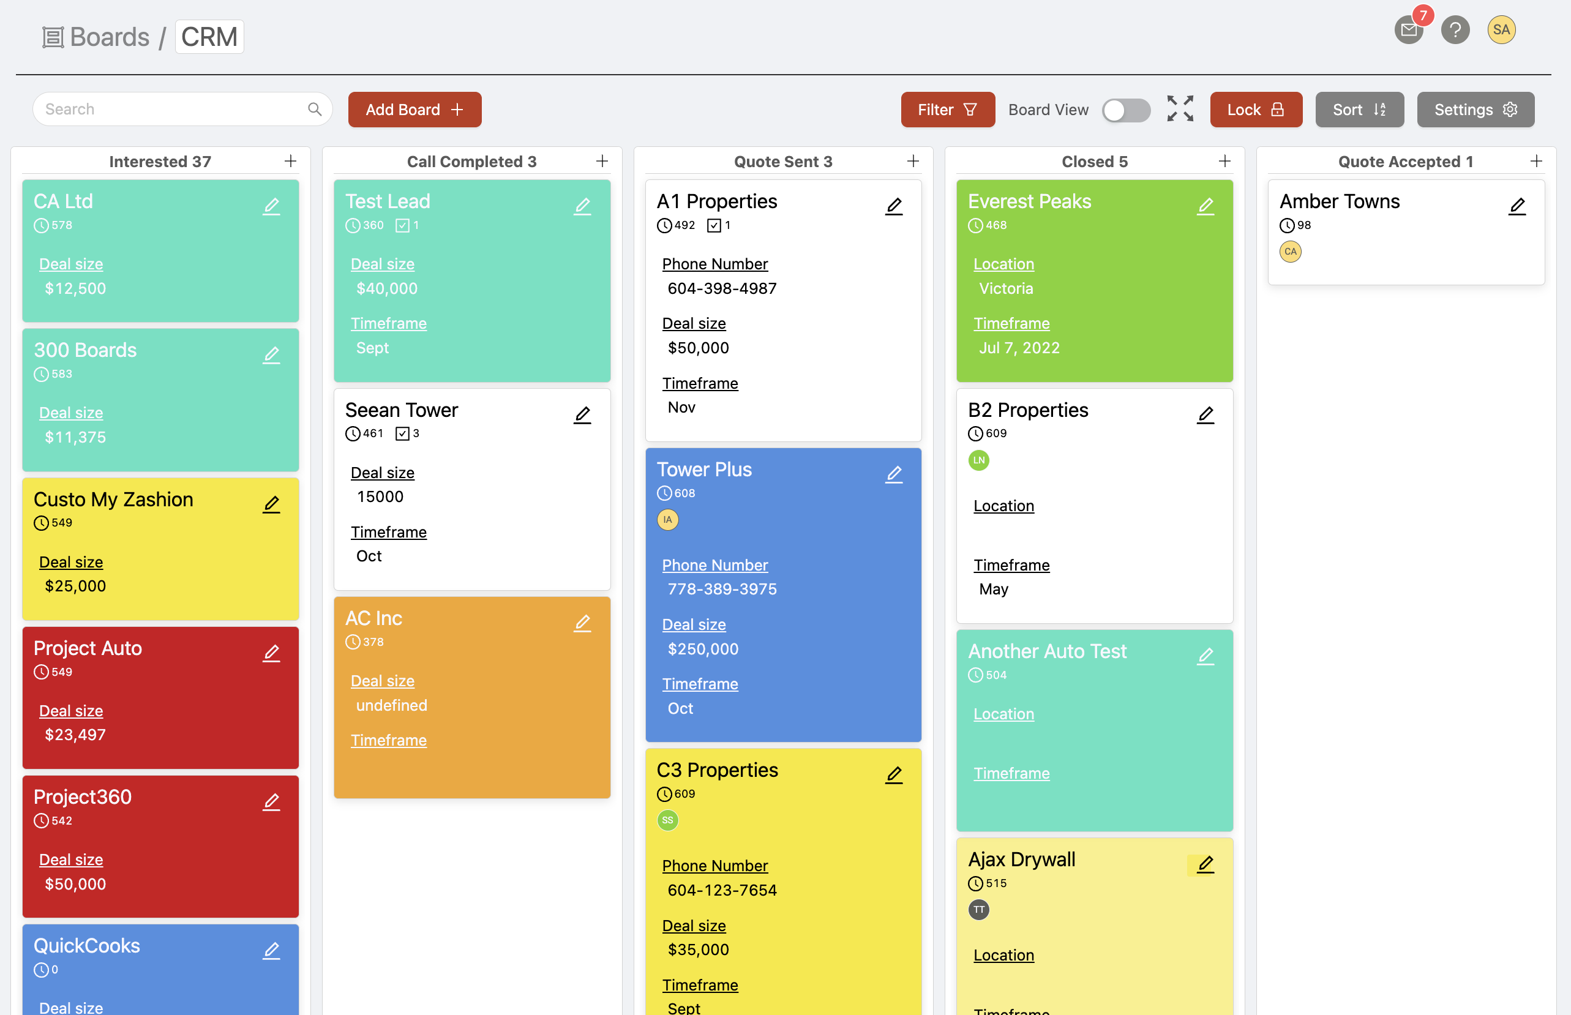Click the $250,000 deal size value

point(703,649)
